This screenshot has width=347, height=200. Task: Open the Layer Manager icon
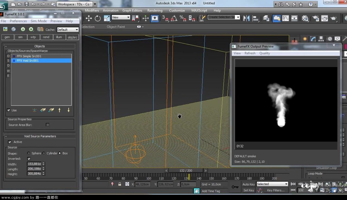[266, 18]
